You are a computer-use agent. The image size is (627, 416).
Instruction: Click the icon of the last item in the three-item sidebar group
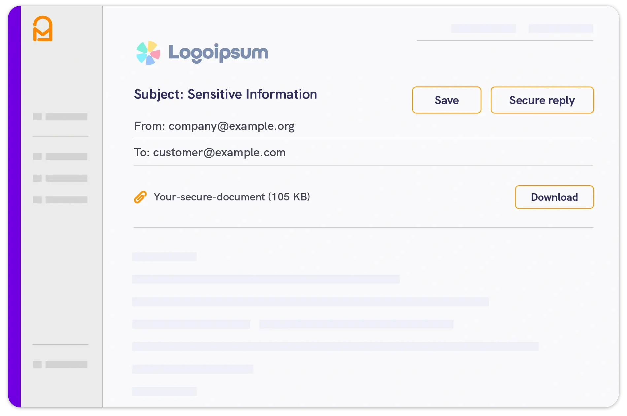(x=37, y=200)
